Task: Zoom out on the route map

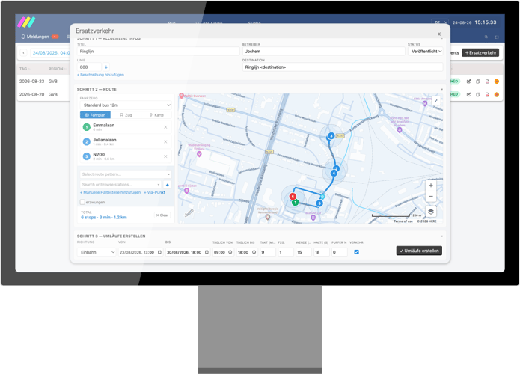Action: point(430,196)
